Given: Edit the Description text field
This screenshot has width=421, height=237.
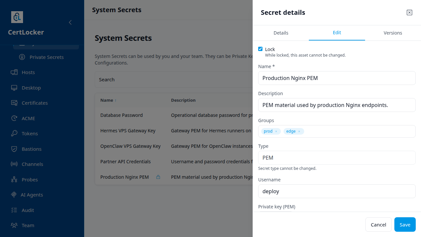Looking at the screenshot, I should pos(337,105).
